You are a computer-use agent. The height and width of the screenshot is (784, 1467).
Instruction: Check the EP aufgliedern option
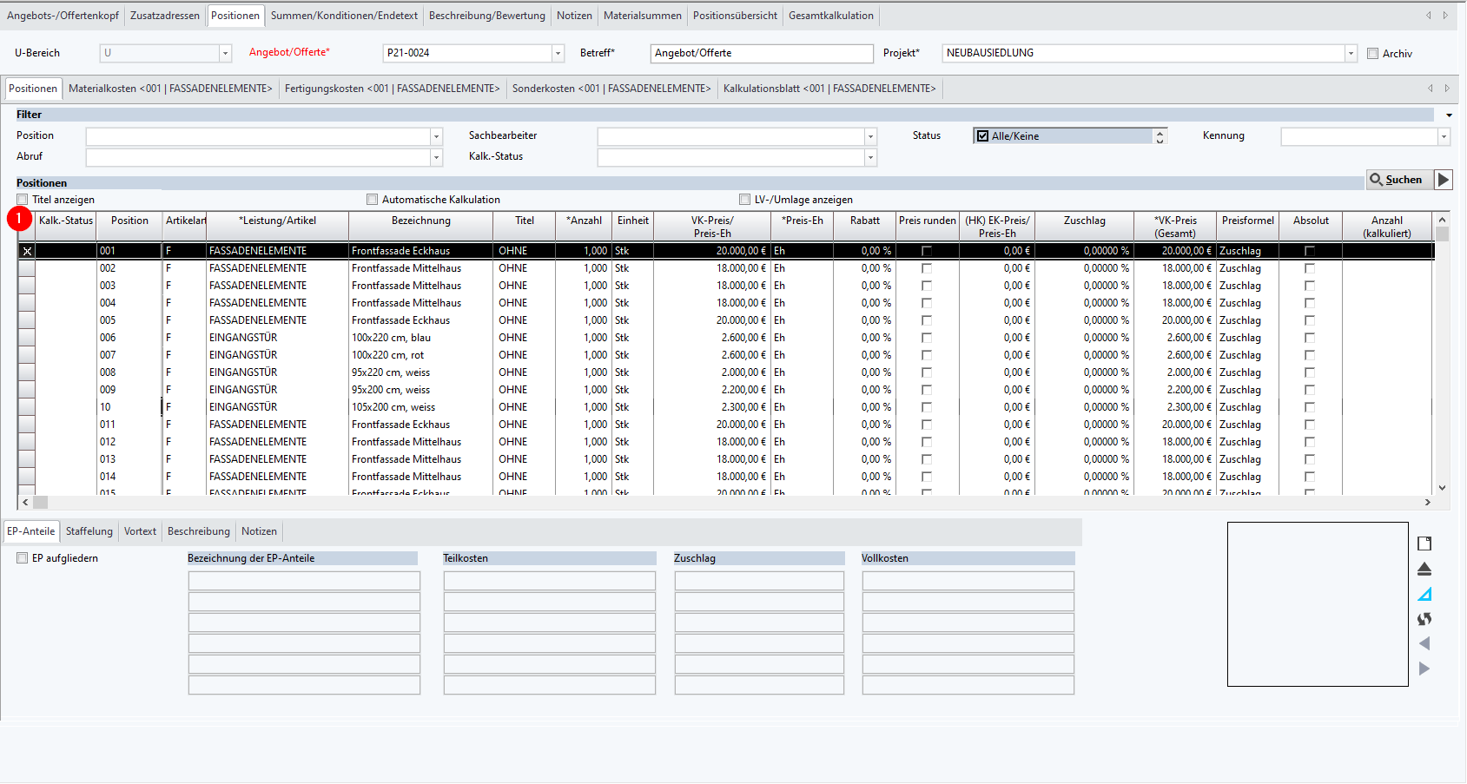click(23, 558)
